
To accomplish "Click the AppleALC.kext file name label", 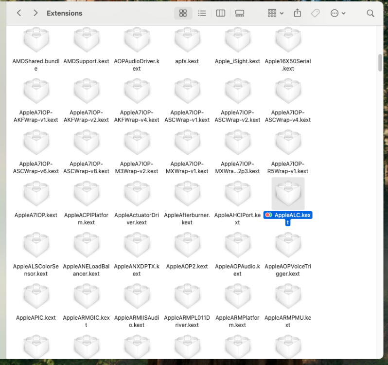I will [x=288, y=219].
